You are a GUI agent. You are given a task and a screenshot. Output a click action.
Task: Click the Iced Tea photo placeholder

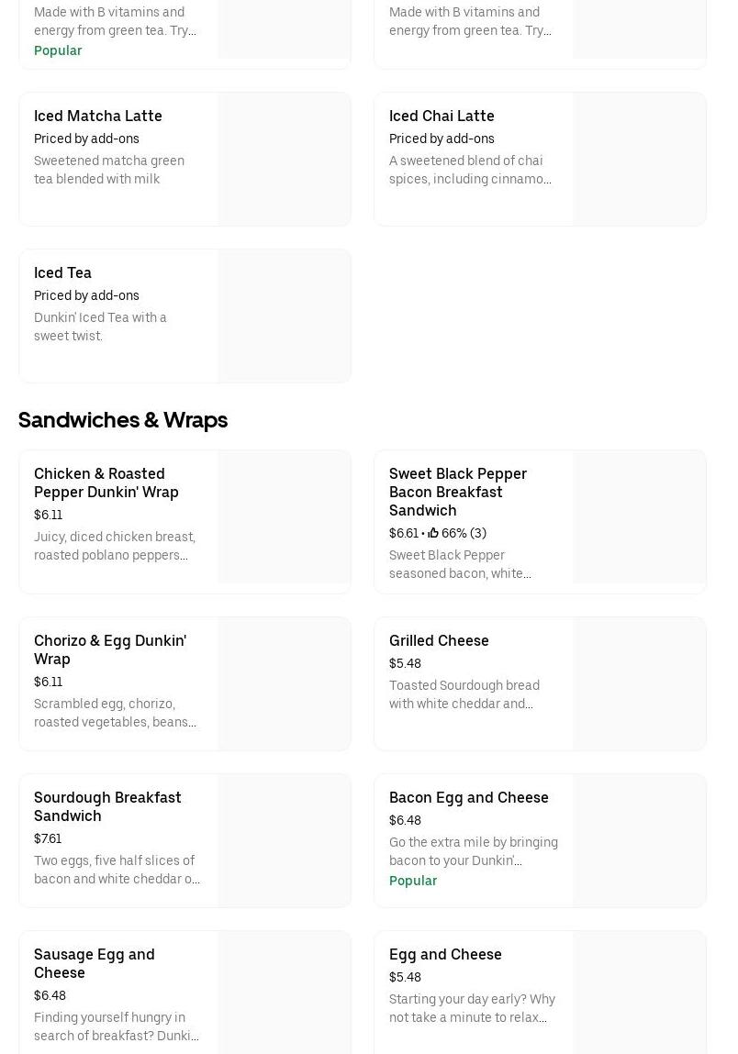coord(285,316)
